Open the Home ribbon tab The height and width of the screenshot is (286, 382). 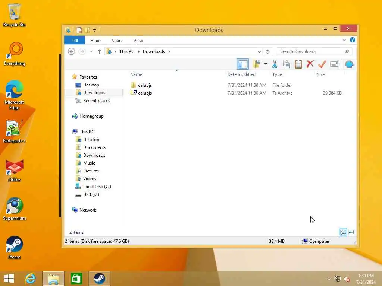96,41
